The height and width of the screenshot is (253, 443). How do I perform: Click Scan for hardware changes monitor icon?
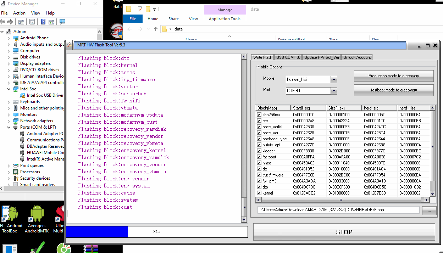click(x=62, y=22)
